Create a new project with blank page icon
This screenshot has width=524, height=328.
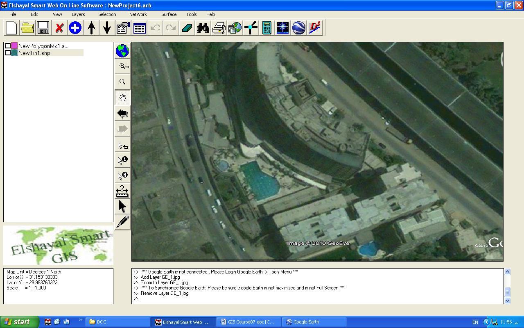(x=11, y=28)
